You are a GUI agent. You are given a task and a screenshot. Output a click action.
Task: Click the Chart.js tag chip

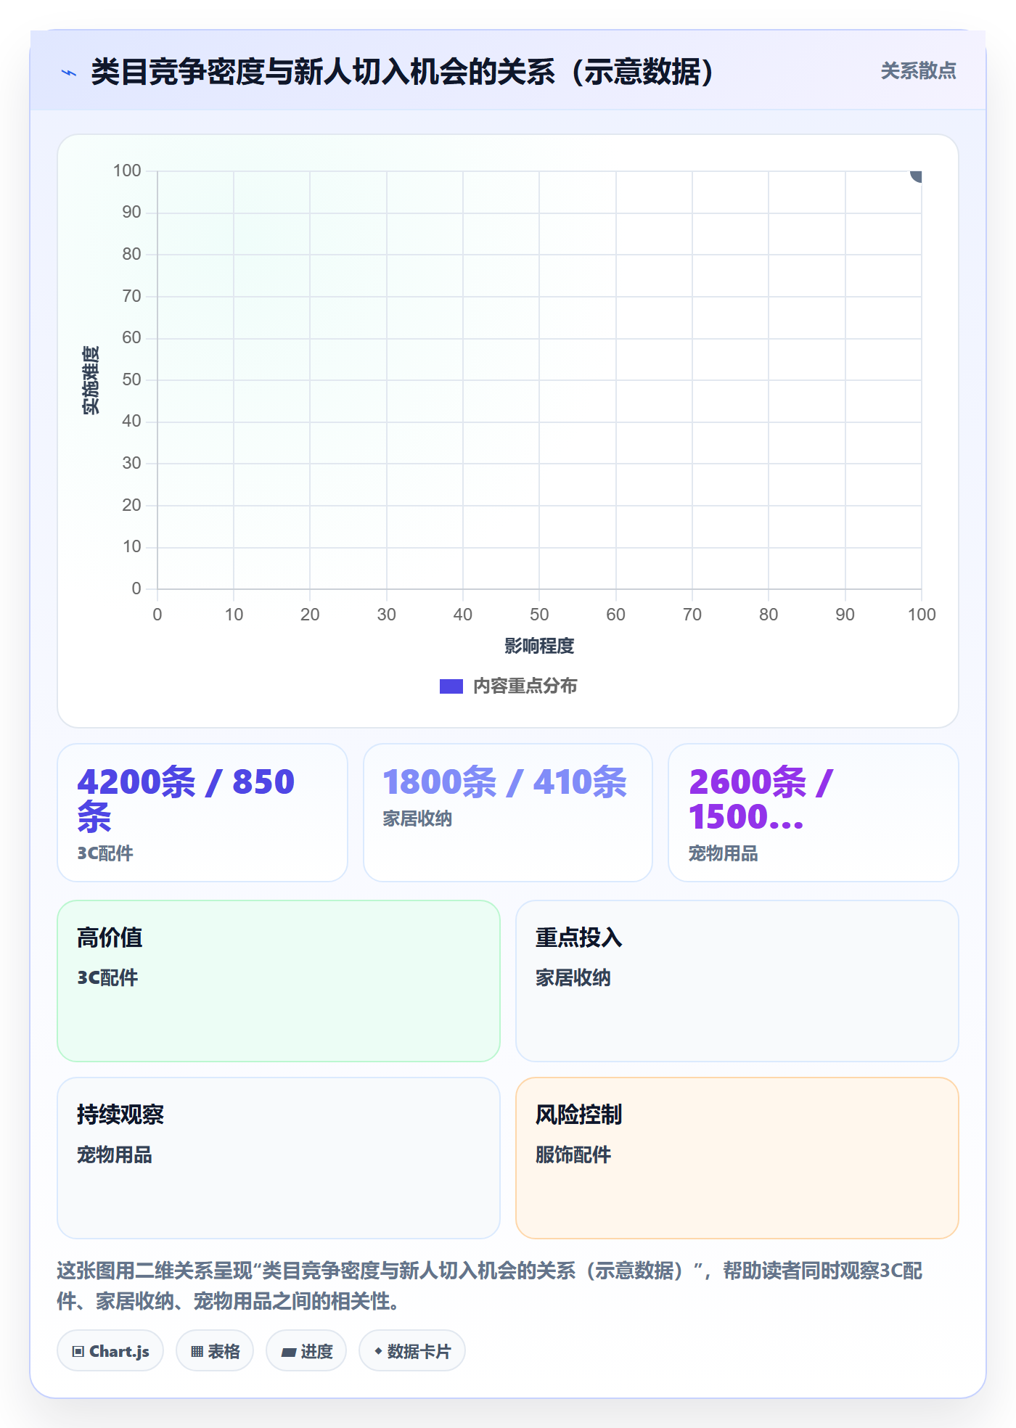click(x=110, y=1351)
